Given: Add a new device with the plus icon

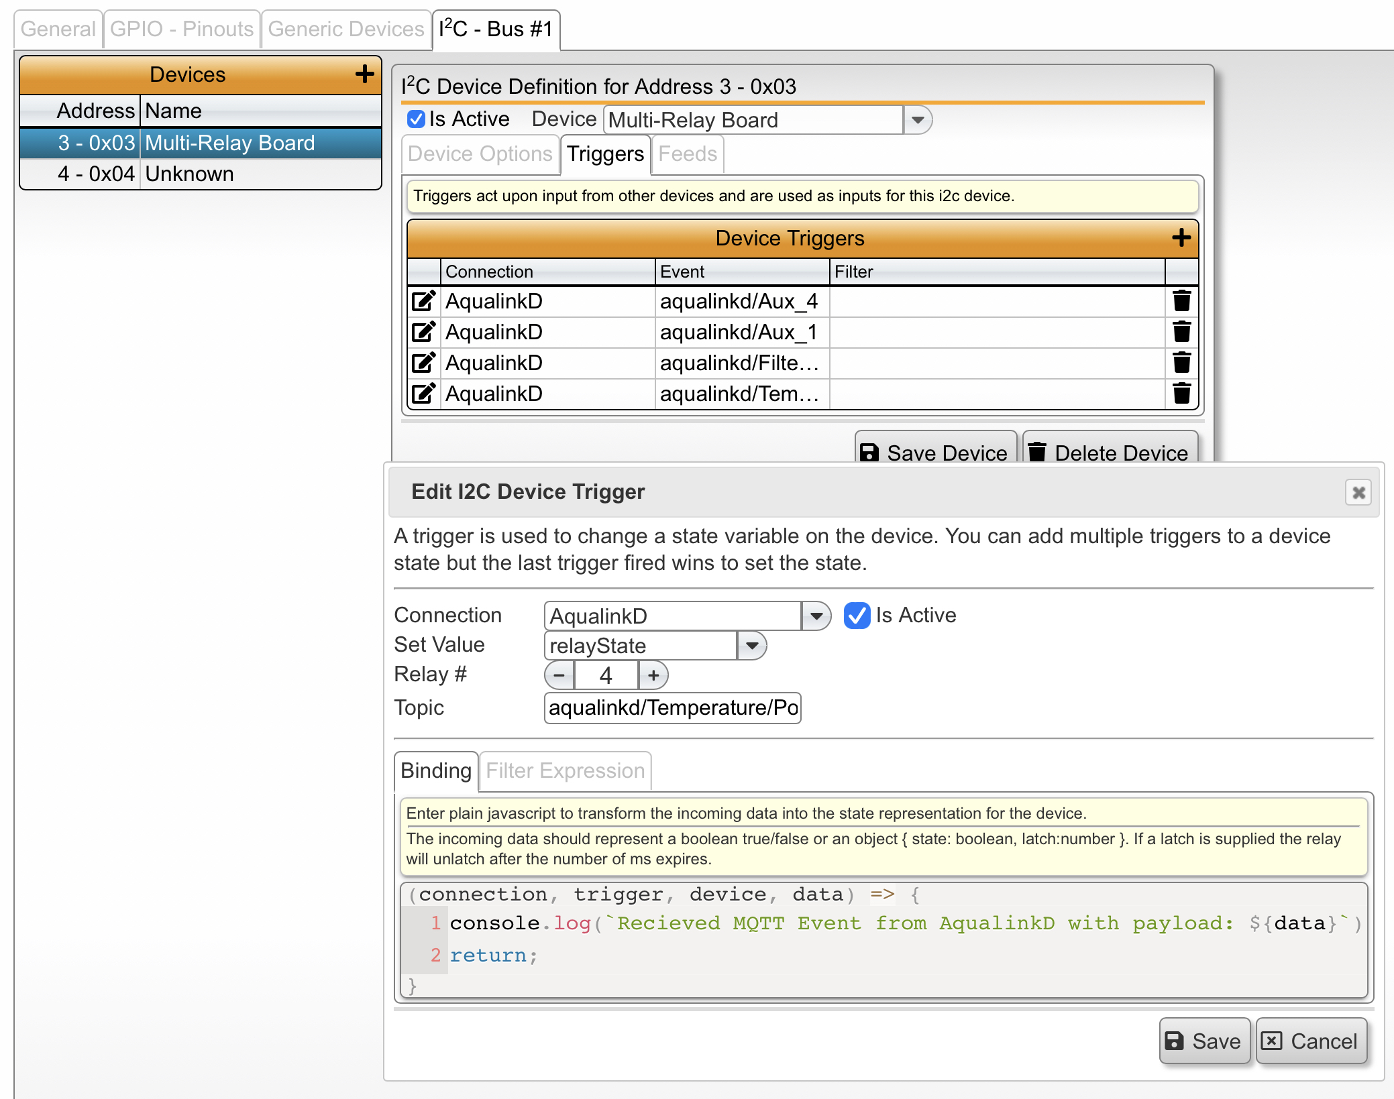Looking at the screenshot, I should [366, 74].
